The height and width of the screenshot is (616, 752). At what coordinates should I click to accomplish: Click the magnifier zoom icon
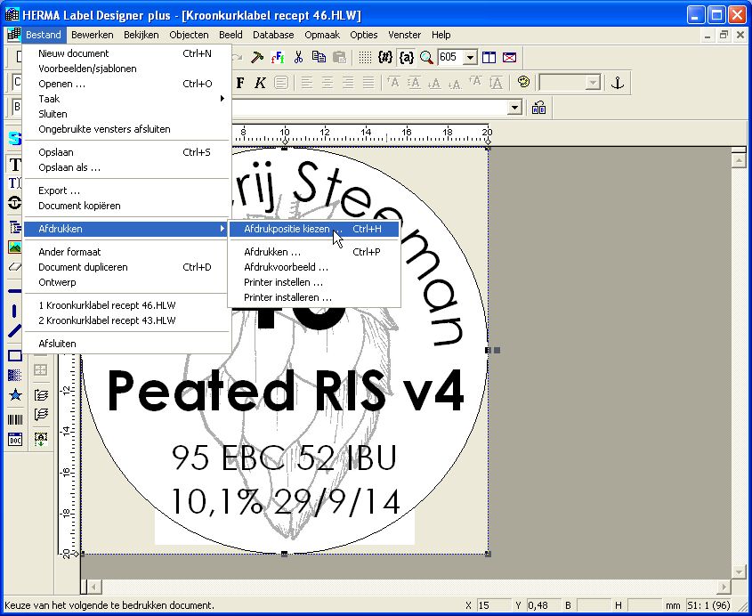point(426,57)
